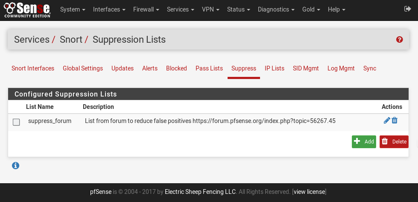418x202 pixels.
Task: Open the Alerts tab
Action: pos(150,68)
